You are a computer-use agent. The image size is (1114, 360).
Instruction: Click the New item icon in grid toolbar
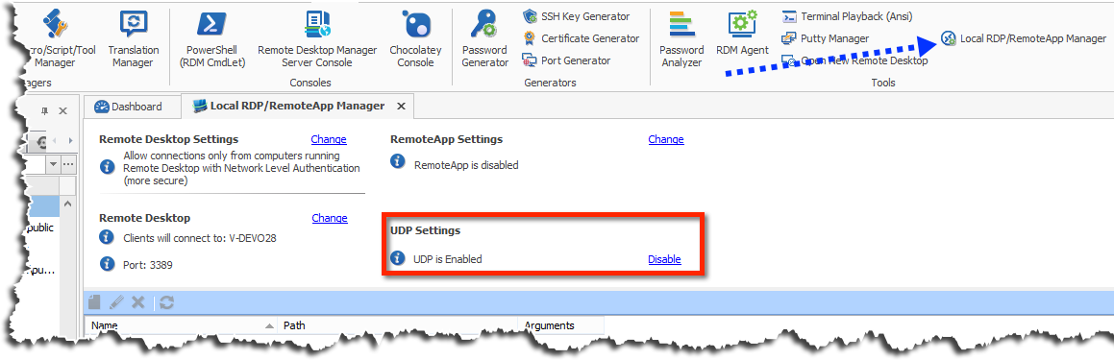coord(94,302)
